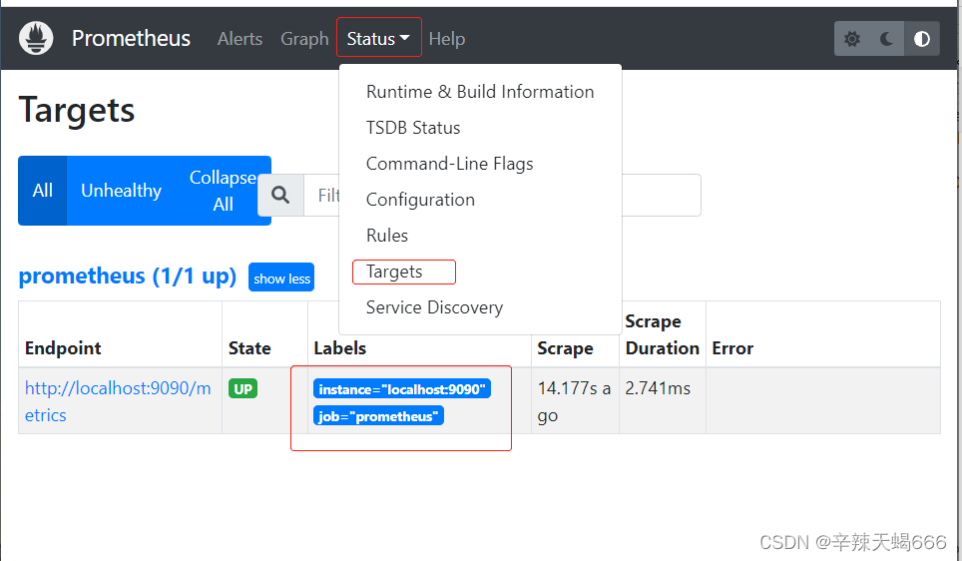Select the light theme gear icon

[x=851, y=39]
